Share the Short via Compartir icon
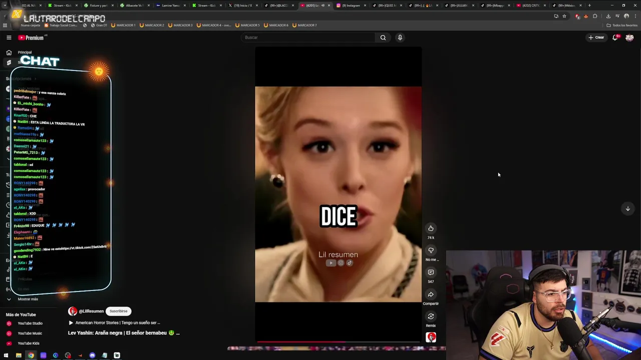Image resolution: width=641 pixels, height=360 pixels. [x=431, y=294]
